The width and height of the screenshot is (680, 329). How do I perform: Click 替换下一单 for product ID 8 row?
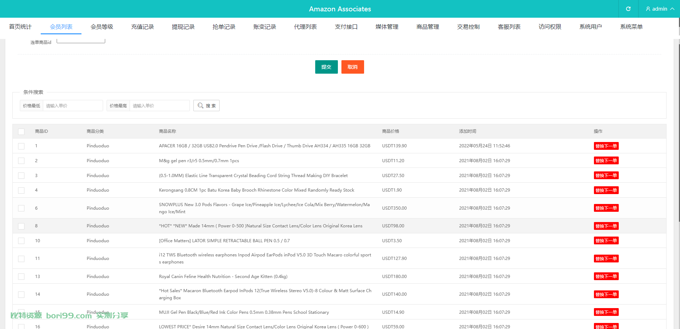(x=606, y=226)
